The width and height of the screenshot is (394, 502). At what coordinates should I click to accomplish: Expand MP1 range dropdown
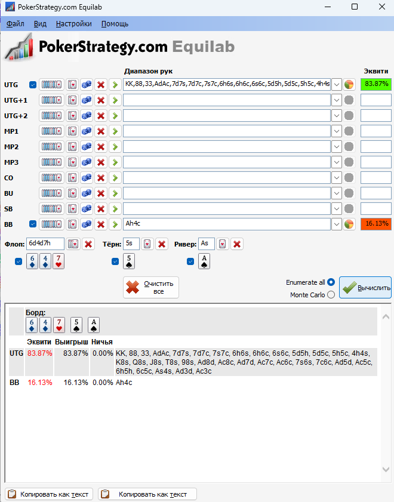tap(336, 131)
